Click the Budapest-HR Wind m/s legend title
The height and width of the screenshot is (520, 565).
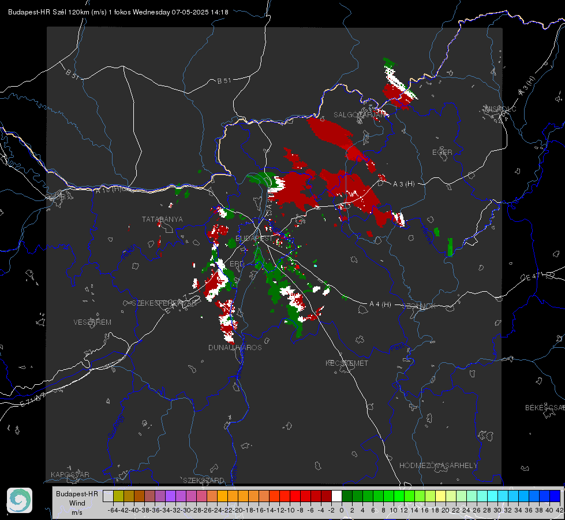pyautogui.click(x=77, y=503)
